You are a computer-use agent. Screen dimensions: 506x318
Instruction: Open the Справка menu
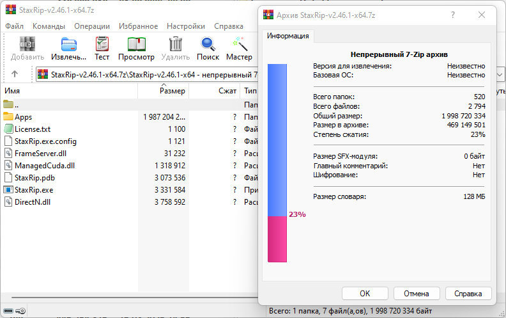229,26
